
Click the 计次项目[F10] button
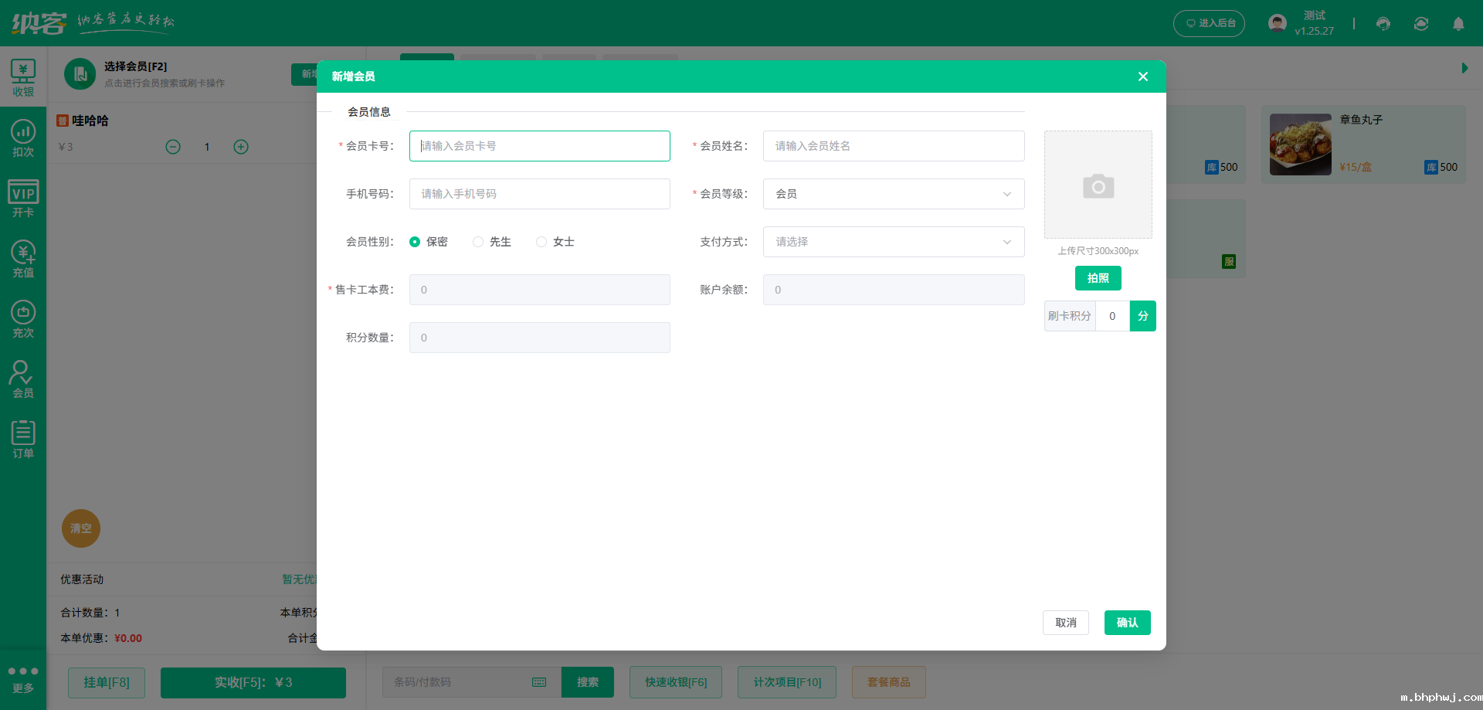pyautogui.click(x=787, y=682)
